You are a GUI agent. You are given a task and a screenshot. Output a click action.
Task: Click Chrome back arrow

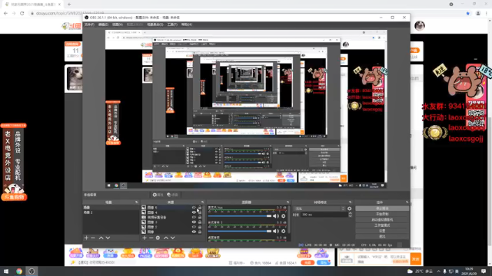click(x=5, y=13)
